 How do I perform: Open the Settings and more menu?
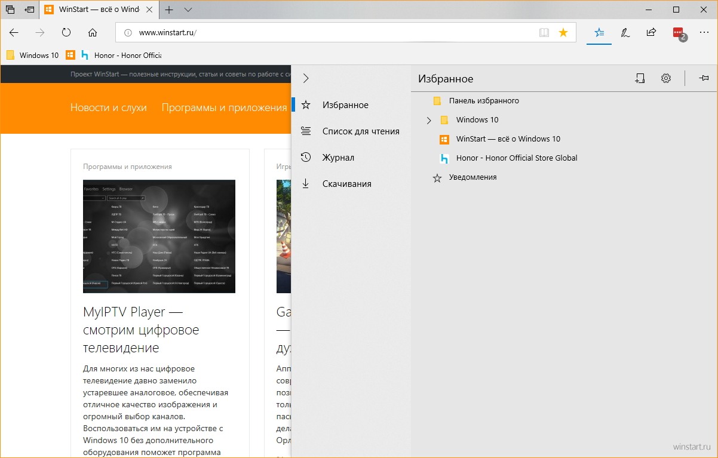(x=704, y=33)
